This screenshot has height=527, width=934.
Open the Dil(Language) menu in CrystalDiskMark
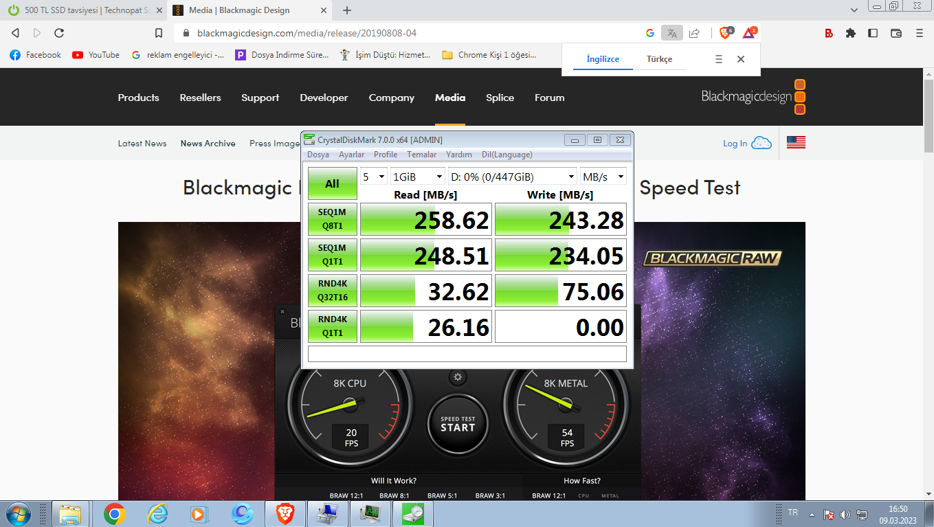click(x=507, y=155)
